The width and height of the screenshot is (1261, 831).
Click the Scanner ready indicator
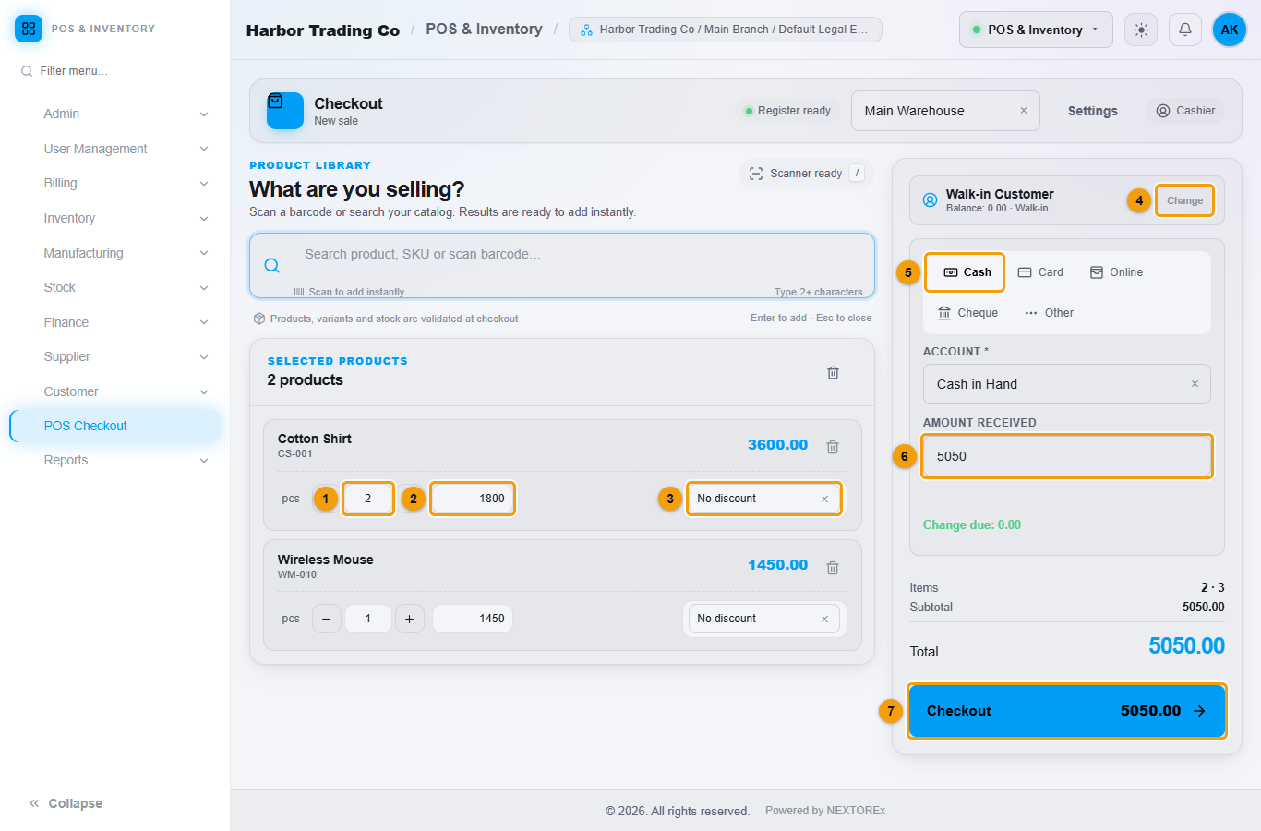coord(806,173)
